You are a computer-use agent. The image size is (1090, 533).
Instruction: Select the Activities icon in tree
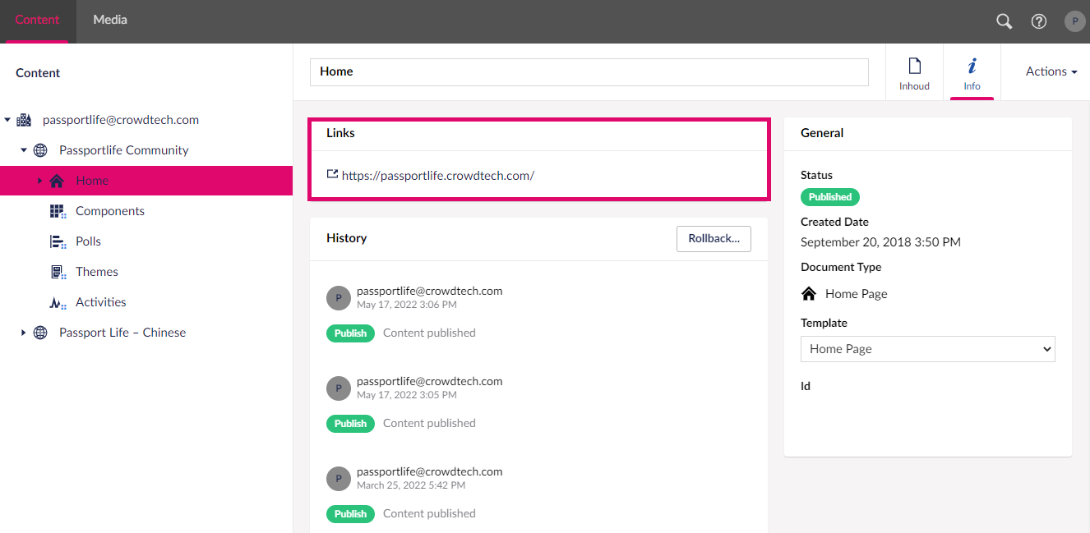[58, 302]
